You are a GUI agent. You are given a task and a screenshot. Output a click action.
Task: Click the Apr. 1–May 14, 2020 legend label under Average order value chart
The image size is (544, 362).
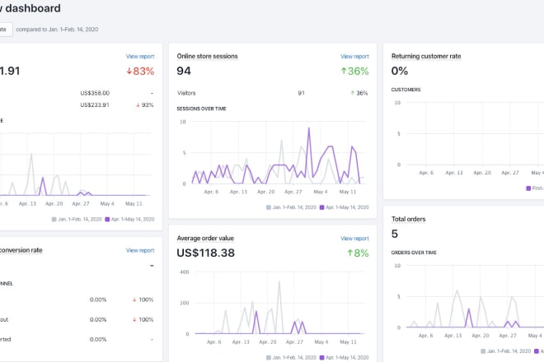click(x=347, y=358)
